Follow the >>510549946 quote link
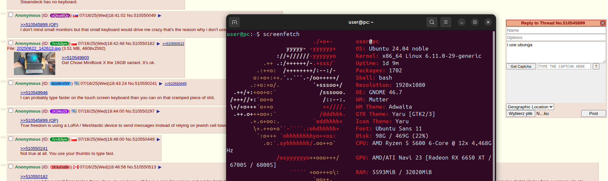The image size is (608, 181). click(x=34, y=93)
